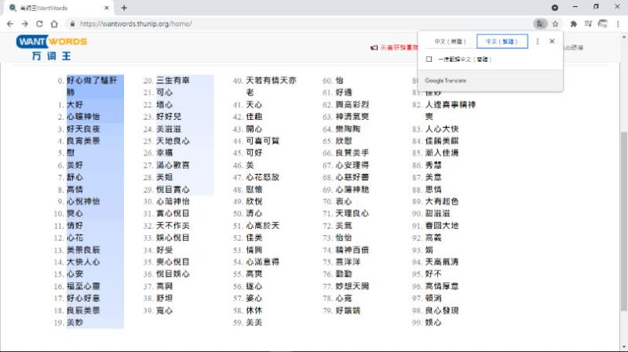The image size is (628, 352).
Task: Open a new browser tab with plus
Action: point(124,8)
